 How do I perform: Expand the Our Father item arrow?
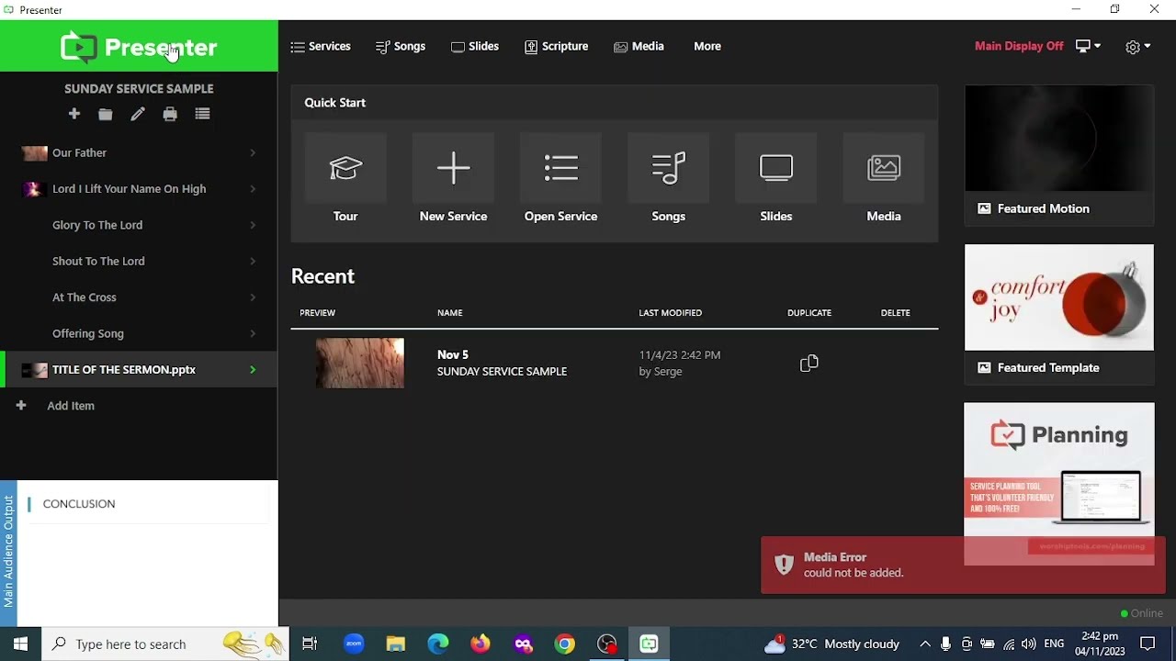pyautogui.click(x=253, y=153)
